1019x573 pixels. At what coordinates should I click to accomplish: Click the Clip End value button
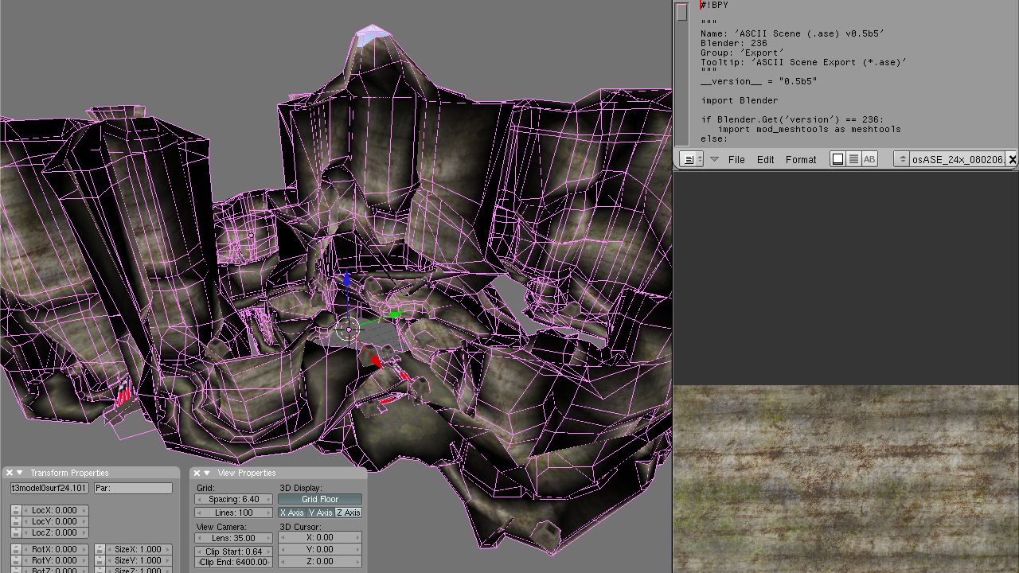tap(234, 562)
